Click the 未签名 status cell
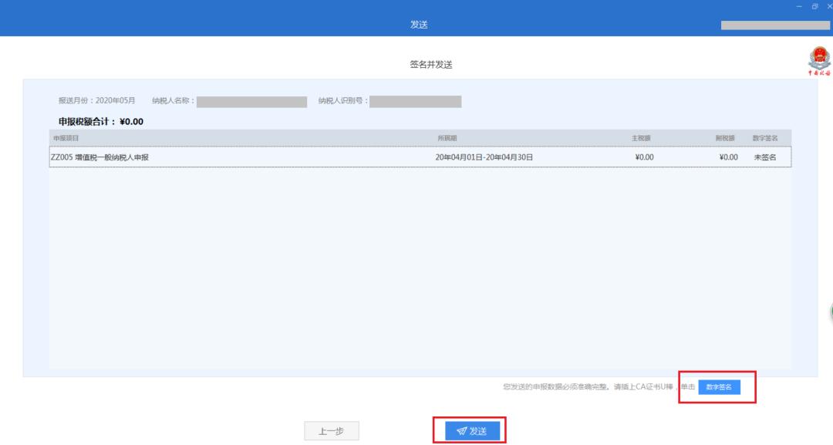Image resolution: width=833 pixels, height=445 pixels. (765, 157)
